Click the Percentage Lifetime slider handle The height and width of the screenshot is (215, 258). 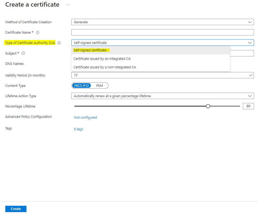[x=208, y=106]
